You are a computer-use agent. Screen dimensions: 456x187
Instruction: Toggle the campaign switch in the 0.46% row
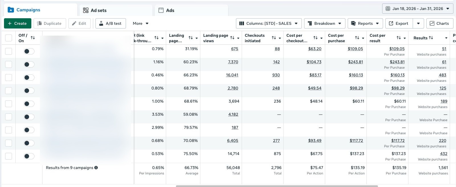tap(29, 78)
